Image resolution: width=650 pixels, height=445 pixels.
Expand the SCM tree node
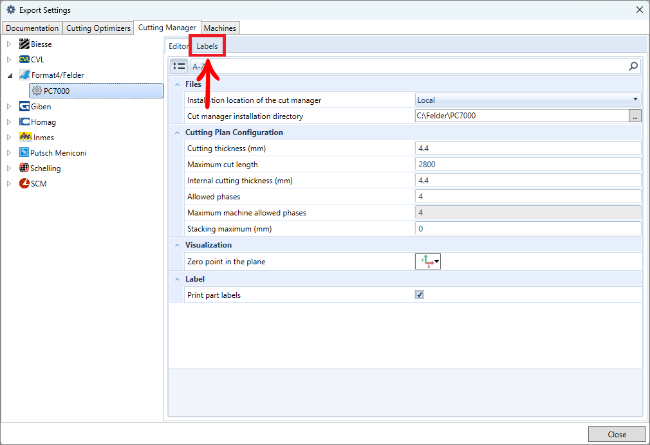[9, 183]
